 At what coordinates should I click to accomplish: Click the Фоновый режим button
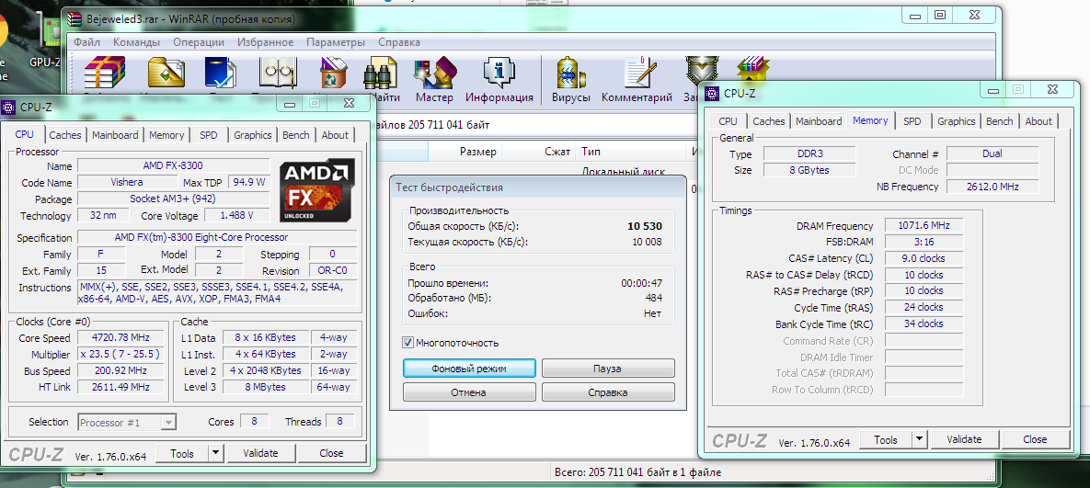469,369
